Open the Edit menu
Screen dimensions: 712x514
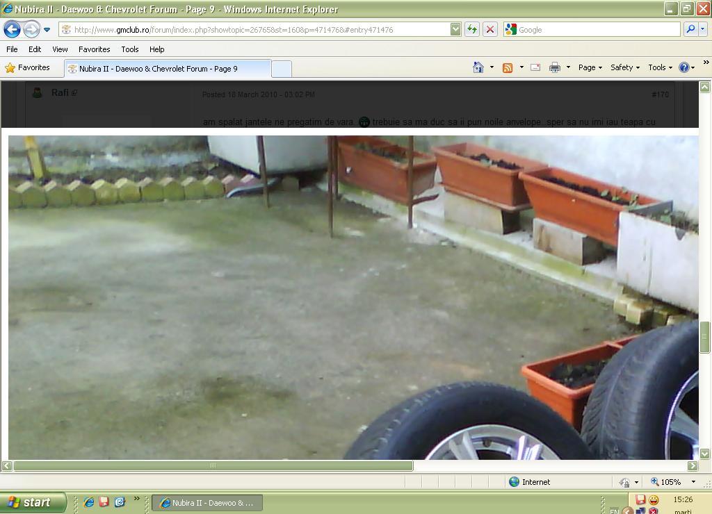coord(35,49)
